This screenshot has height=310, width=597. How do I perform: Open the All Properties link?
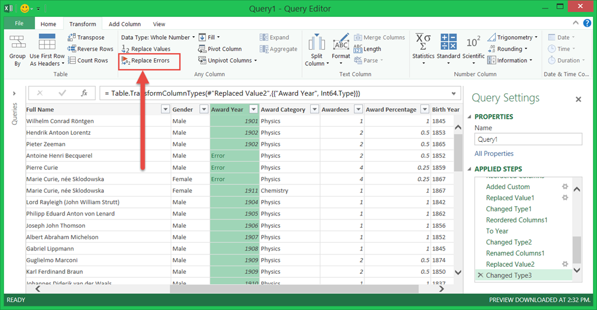(x=494, y=154)
